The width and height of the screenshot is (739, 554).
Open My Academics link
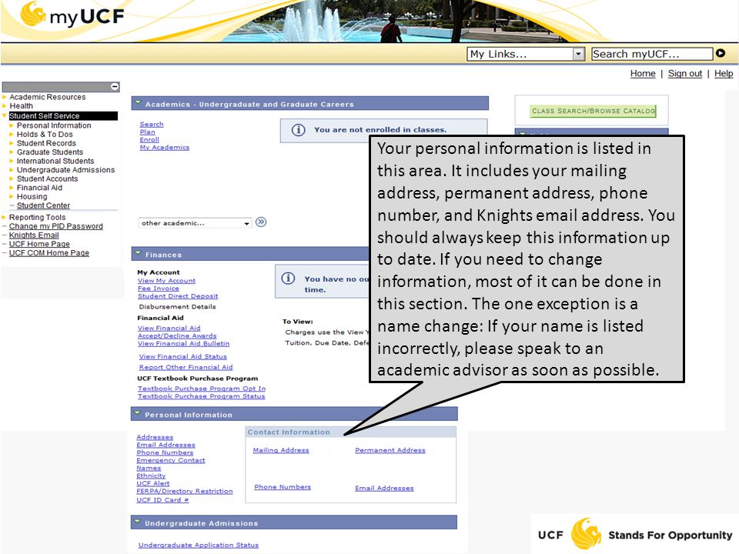(x=165, y=148)
